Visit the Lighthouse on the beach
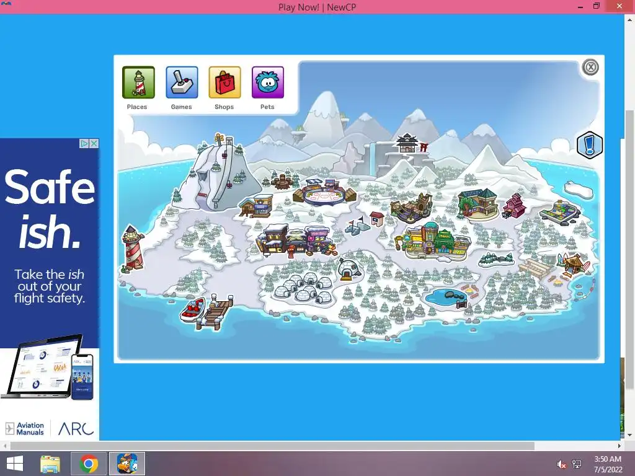 coord(133,248)
